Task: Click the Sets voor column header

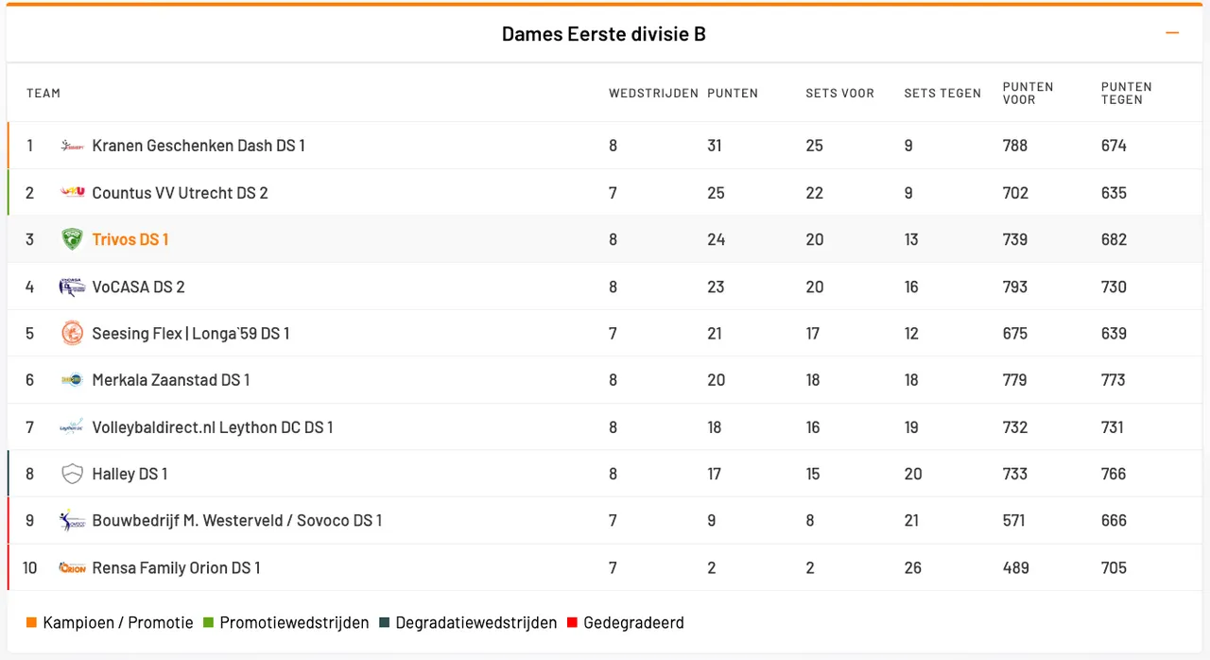Action: [x=839, y=93]
